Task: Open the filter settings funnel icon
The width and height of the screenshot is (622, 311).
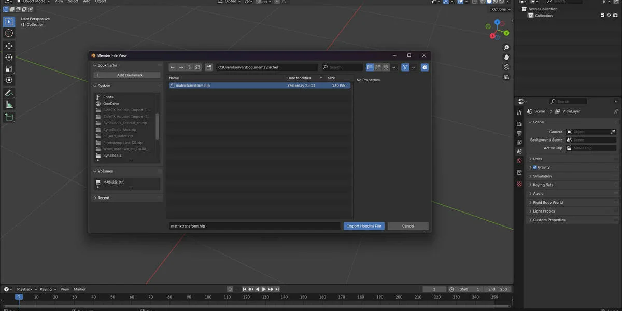Action: pos(405,67)
